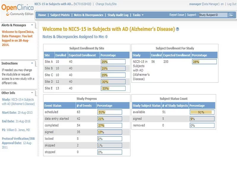Click the Support link
The width and height of the screenshot is (237, 178).
click(x=191, y=15)
